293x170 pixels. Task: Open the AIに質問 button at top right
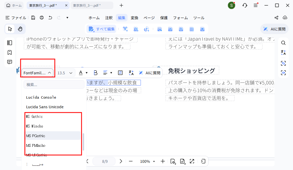tap(274, 29)
